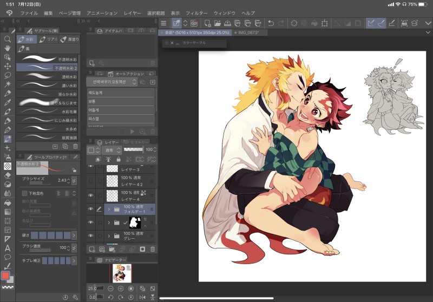Viewport: 433px width, 302px height.
Task: Toggle visibility of レイヤー 4
Action: click(x=90, y=195)
